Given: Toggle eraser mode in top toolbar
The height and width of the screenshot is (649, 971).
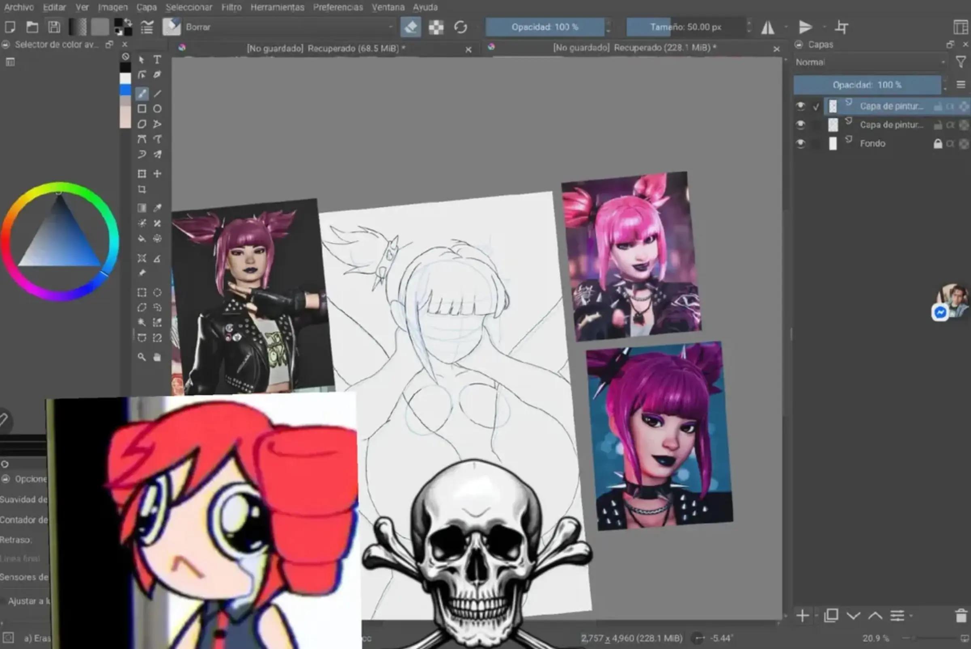Looking at the screenshot, I should click(411, 28).
